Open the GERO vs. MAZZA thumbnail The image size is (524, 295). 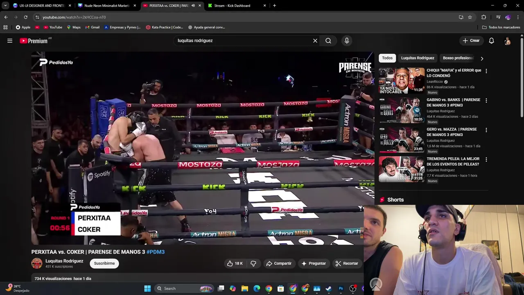point(402,140)
